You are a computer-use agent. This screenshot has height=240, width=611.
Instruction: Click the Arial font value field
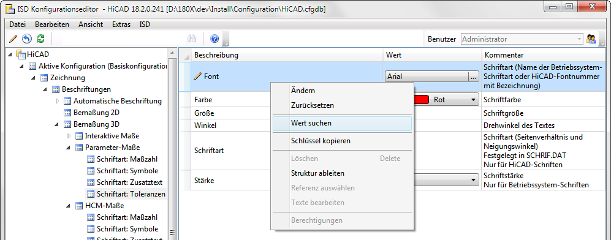coord(427,77)
